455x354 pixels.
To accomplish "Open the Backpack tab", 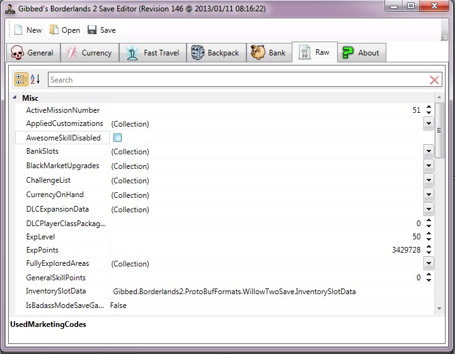I will 217,52.
